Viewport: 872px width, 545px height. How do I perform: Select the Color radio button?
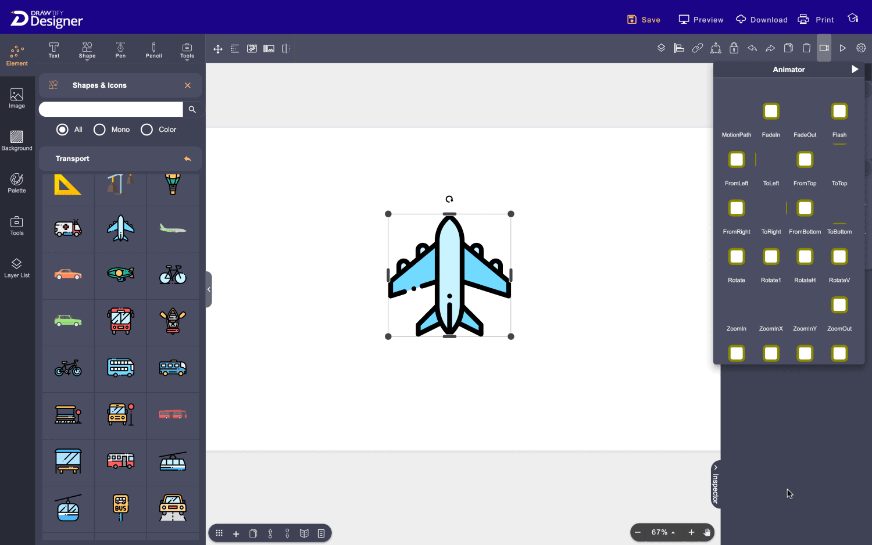click(147, 130)
